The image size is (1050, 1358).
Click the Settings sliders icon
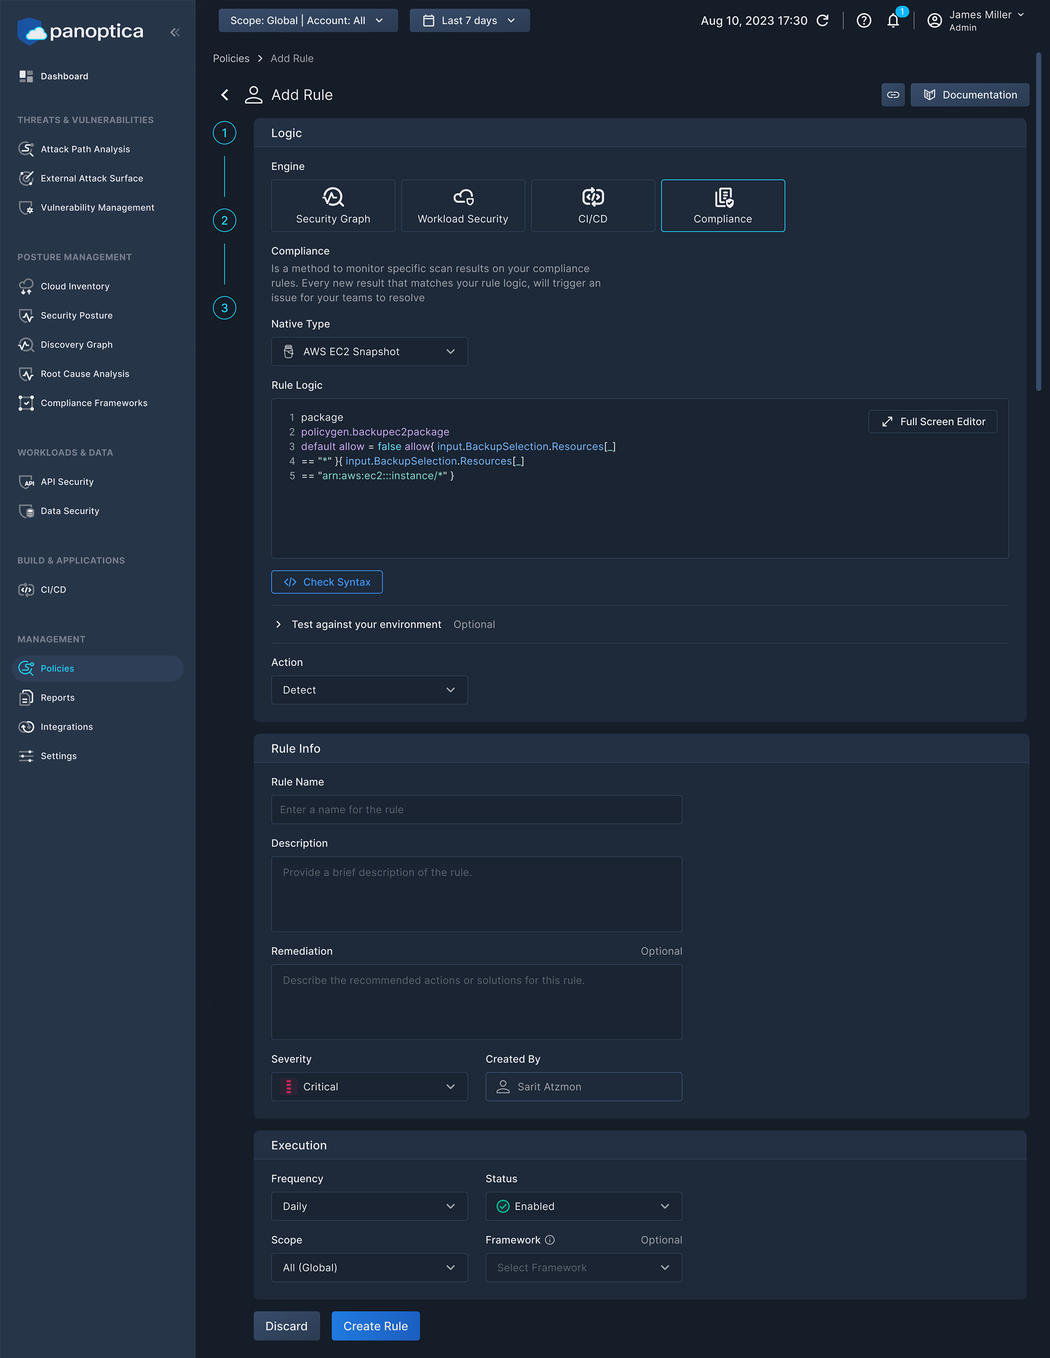tap(26, 756)
